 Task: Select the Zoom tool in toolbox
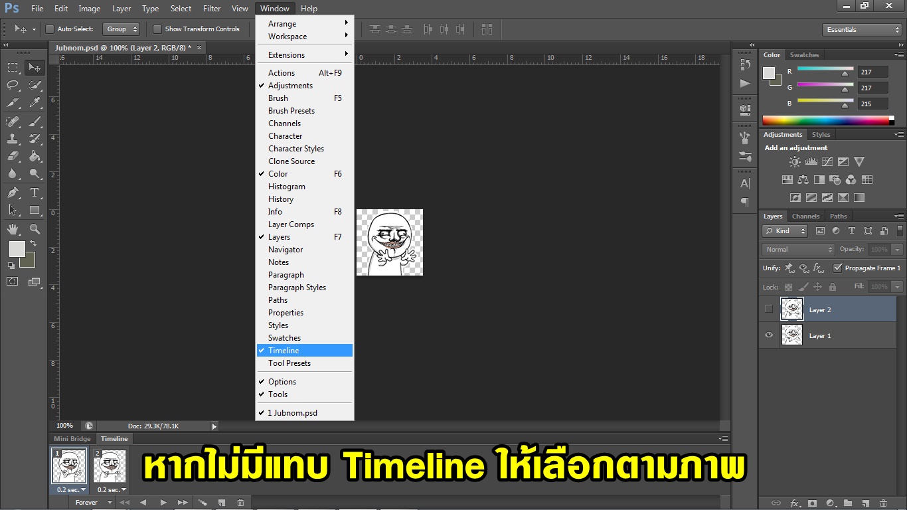(35, 229)
